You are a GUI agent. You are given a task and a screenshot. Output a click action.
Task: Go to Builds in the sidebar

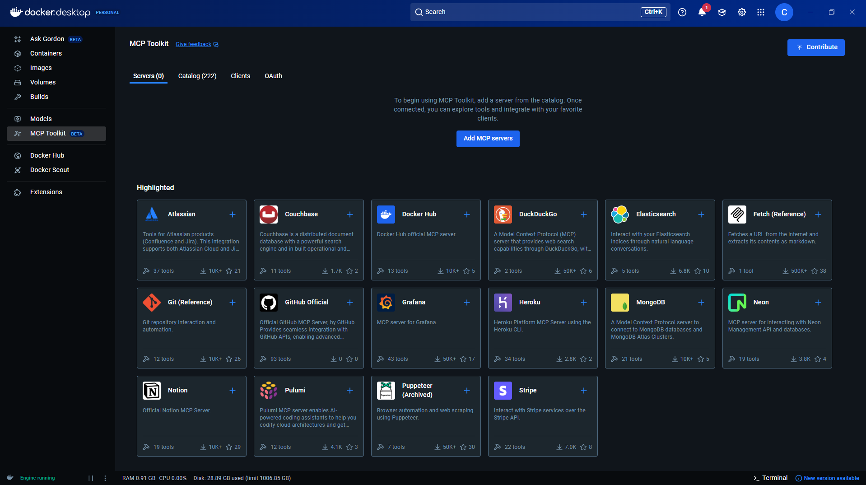click(x=56, y=97)
